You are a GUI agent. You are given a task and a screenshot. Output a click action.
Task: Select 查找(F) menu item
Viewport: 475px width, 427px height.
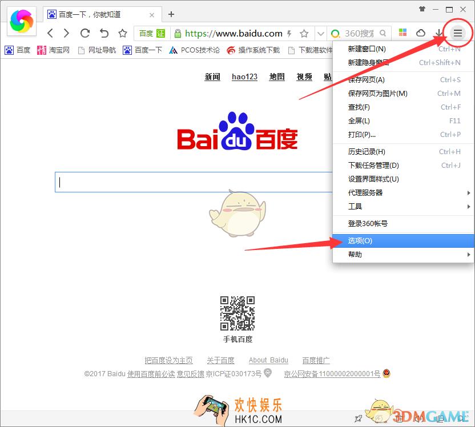pyautogui.click(x=403, y=107)
